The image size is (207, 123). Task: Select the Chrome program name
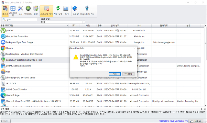[x=9, y=48]
